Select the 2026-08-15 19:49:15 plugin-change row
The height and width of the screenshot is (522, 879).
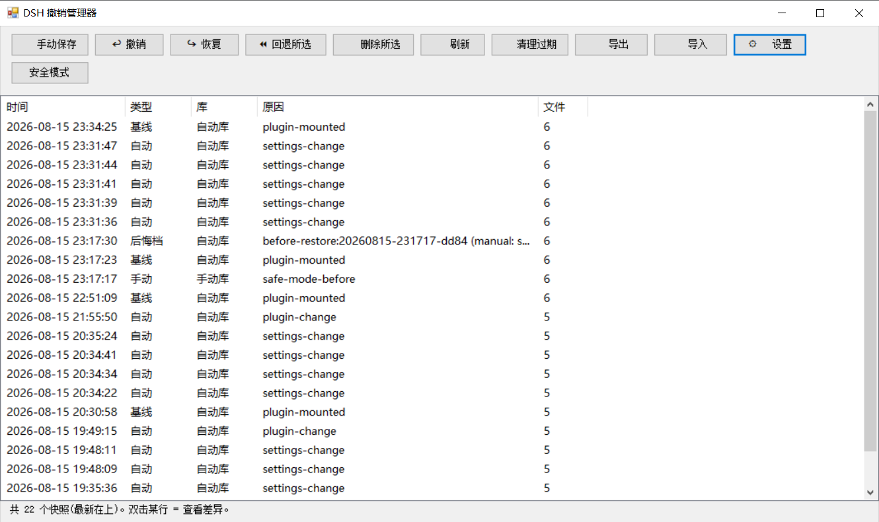coord(295,431)
